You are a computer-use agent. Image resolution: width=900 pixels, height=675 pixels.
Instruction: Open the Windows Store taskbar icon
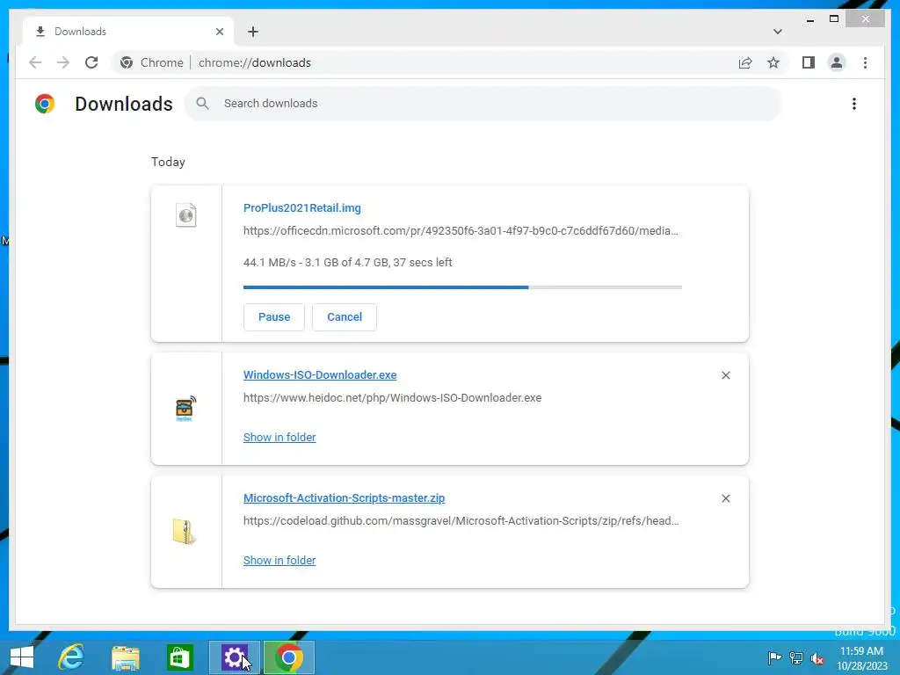tap(179, 657)
